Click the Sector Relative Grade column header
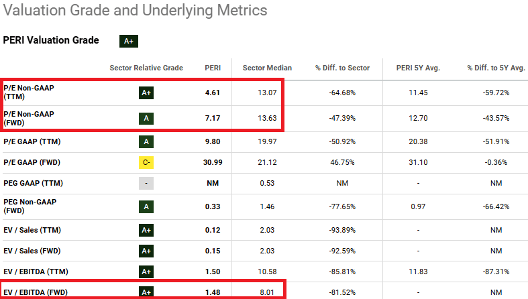Viewport: 528px width, 299px height. (x=146, y=68)
